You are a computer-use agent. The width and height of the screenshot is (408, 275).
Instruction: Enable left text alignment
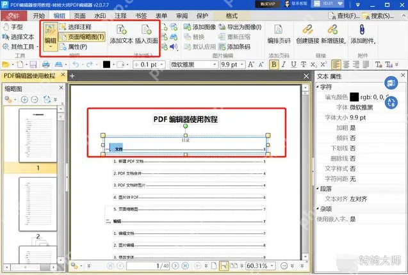tap(336, 65)
